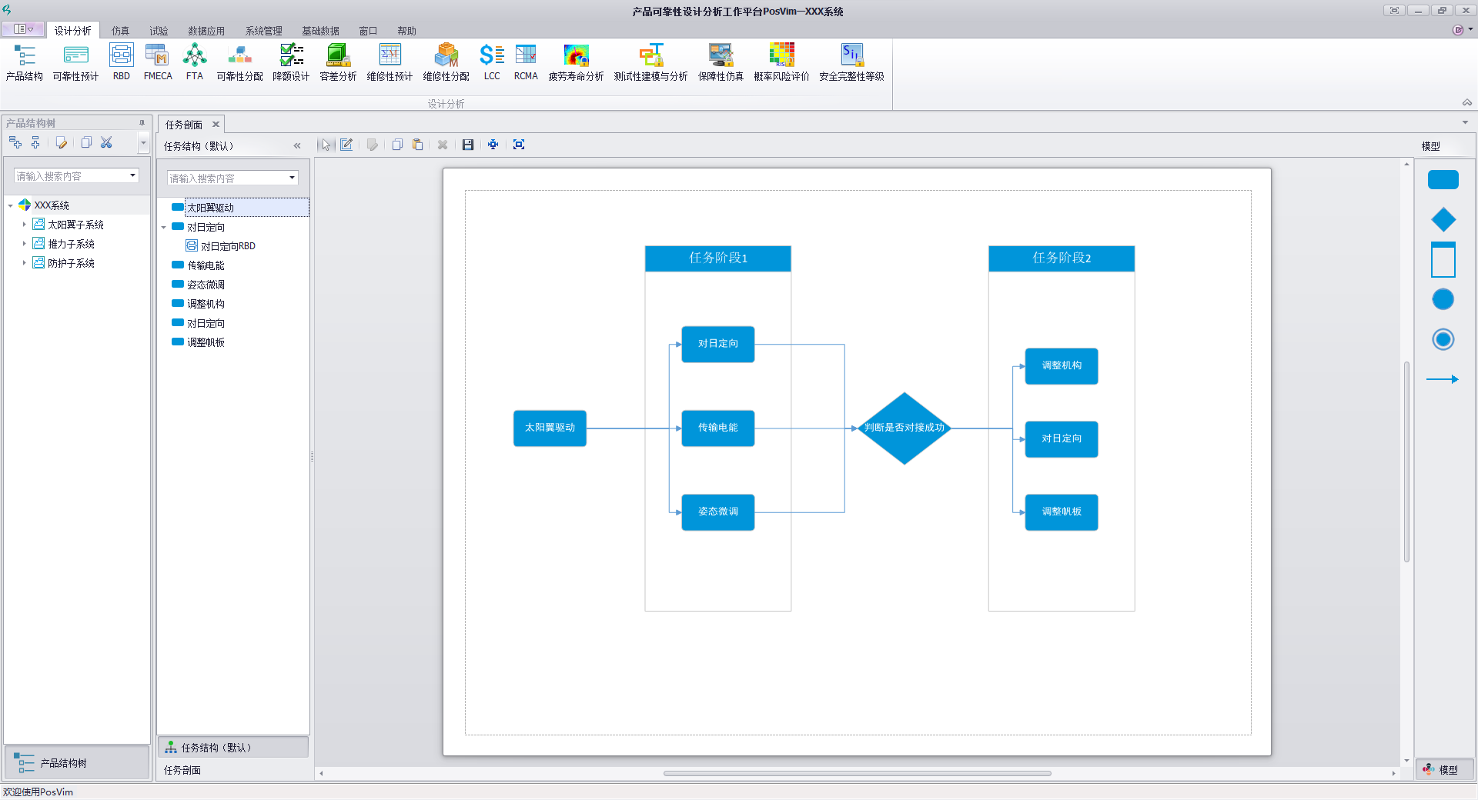Open 维修性分配 tool

(x=446, y=62)
